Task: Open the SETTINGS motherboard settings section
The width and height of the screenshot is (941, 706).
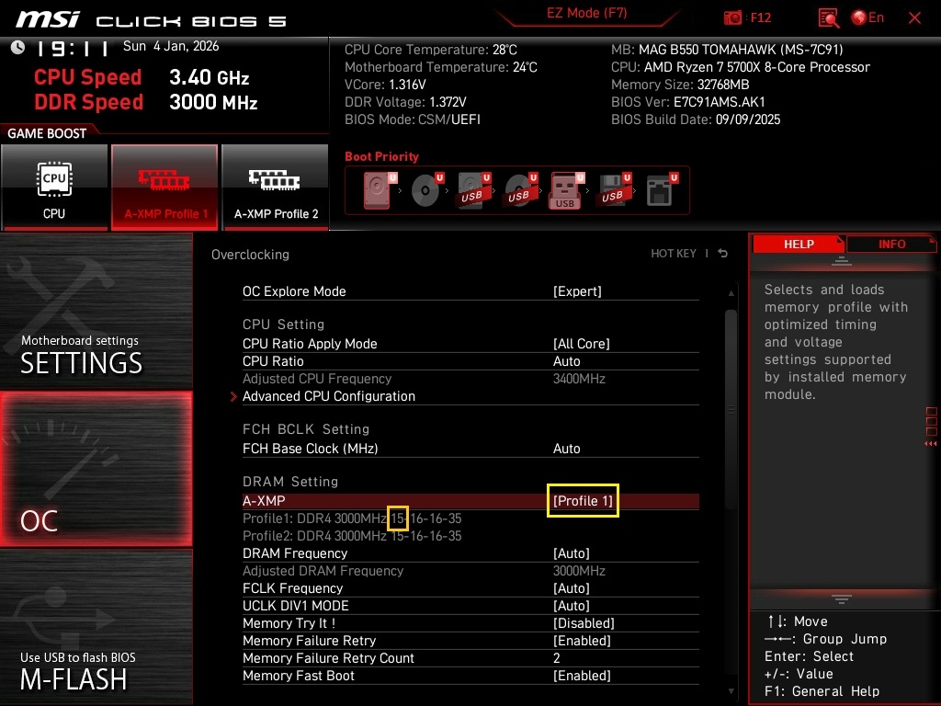Action: point(96,311)
